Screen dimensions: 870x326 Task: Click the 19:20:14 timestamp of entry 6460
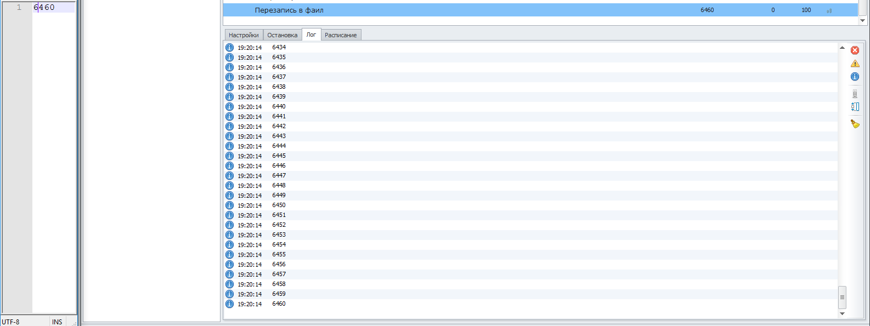(x=250, y=304)
